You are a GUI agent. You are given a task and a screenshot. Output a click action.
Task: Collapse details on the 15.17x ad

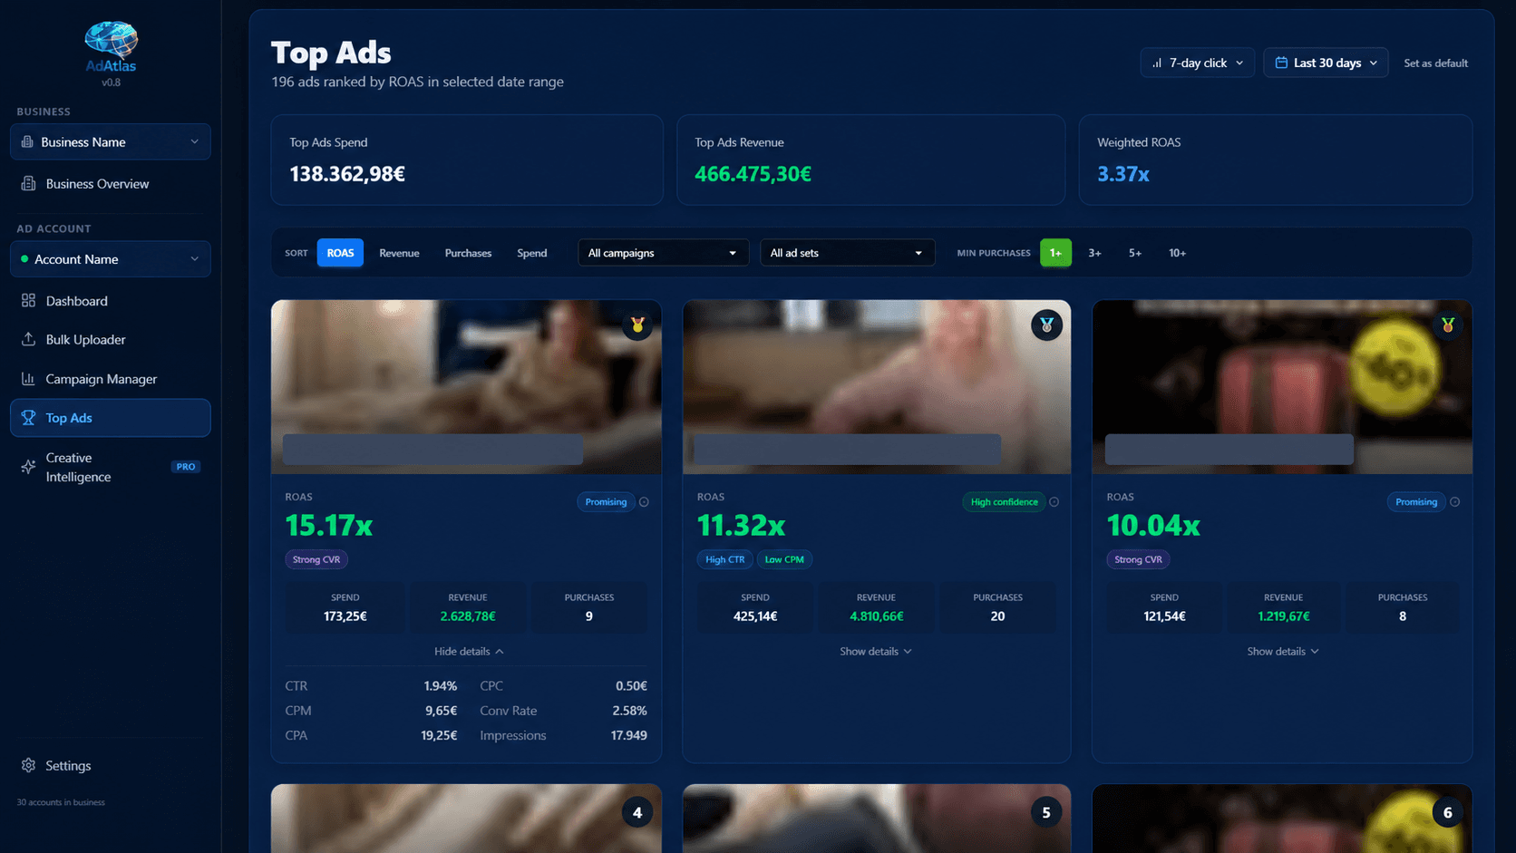pyautogui.click(x=468, y=652)
